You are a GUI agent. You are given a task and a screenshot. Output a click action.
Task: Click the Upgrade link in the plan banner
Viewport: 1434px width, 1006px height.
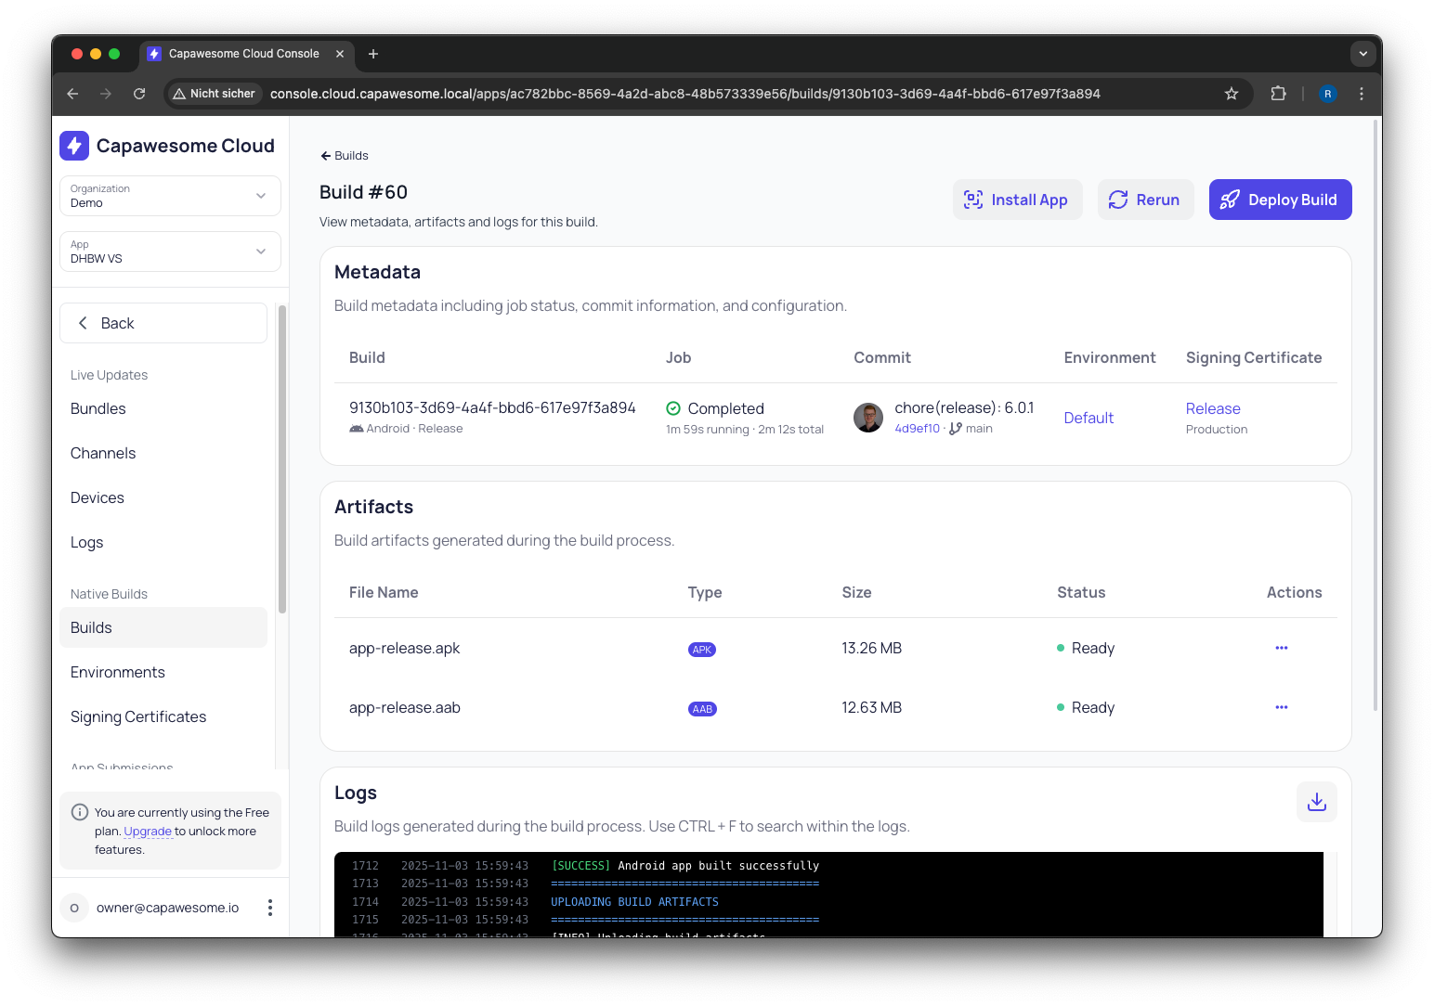(x=147, y=831)
